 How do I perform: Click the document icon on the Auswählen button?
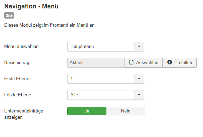(131, 62)
